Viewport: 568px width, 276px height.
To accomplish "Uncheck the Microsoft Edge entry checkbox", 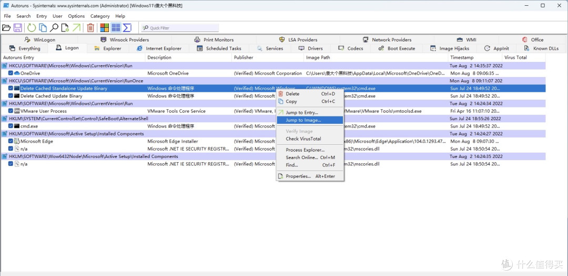I will coord(11,141).
